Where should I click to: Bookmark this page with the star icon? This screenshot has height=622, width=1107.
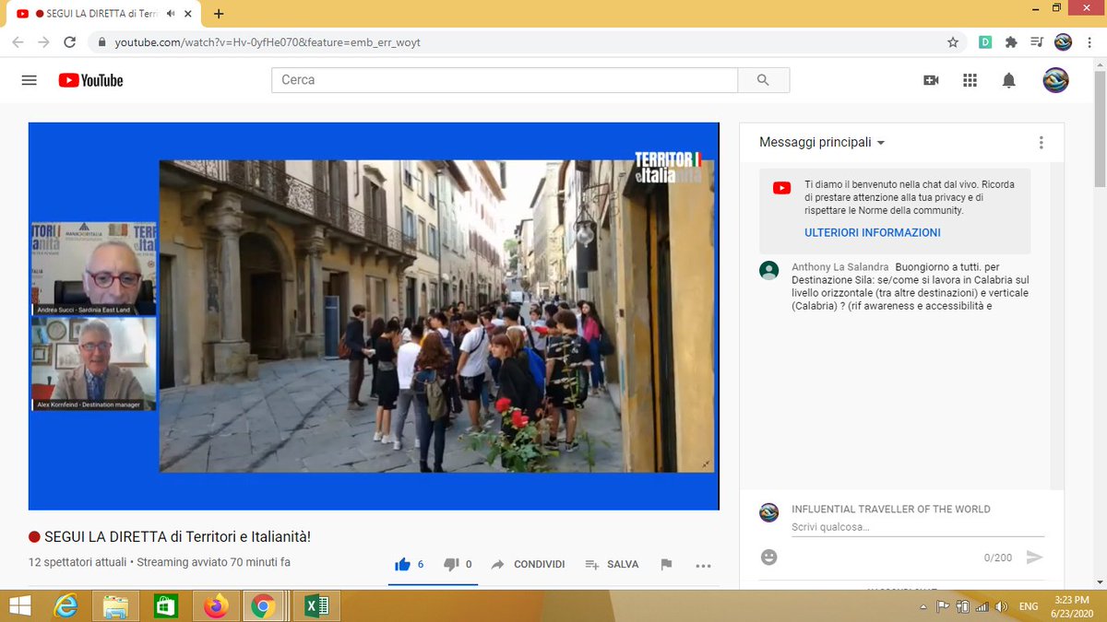953,41
